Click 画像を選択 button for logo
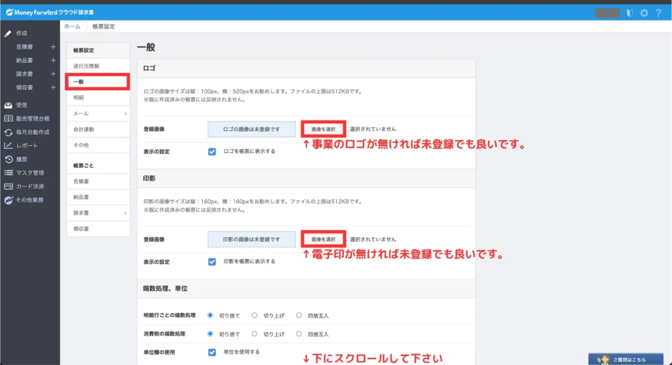This screenshot has height=365, width=672. 323,129
